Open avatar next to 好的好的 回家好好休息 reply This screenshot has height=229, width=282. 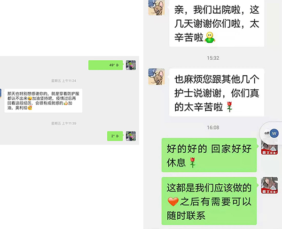point(269,147)
